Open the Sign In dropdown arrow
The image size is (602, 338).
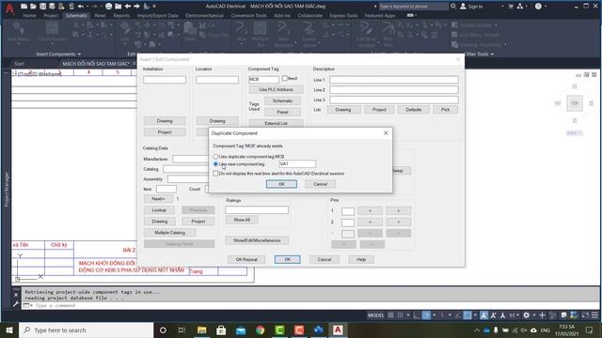[x=502, y=7]
